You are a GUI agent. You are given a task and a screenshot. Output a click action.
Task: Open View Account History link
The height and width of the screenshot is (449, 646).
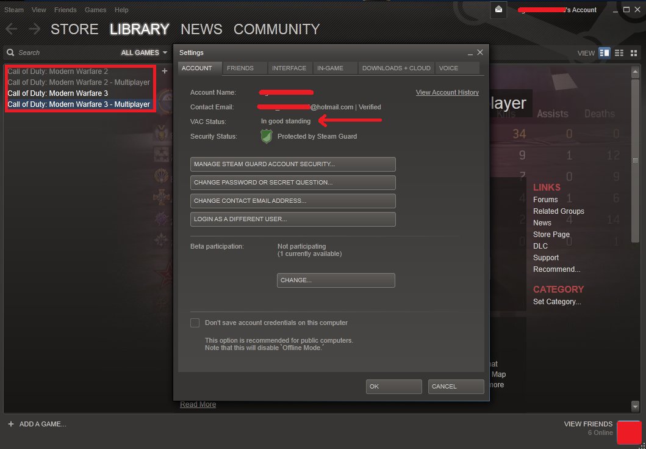[447, 92]
